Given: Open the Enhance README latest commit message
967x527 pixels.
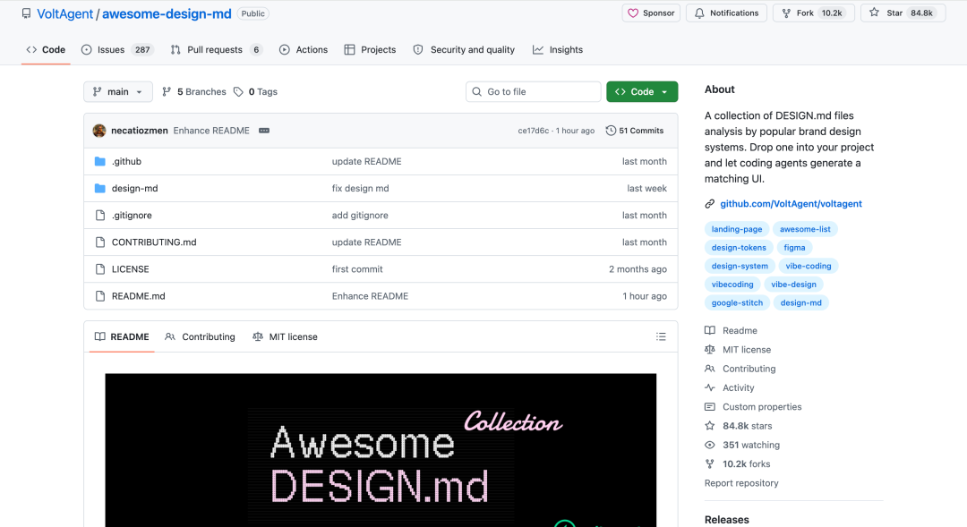Looking at the screenshot, I should (211, 131).
